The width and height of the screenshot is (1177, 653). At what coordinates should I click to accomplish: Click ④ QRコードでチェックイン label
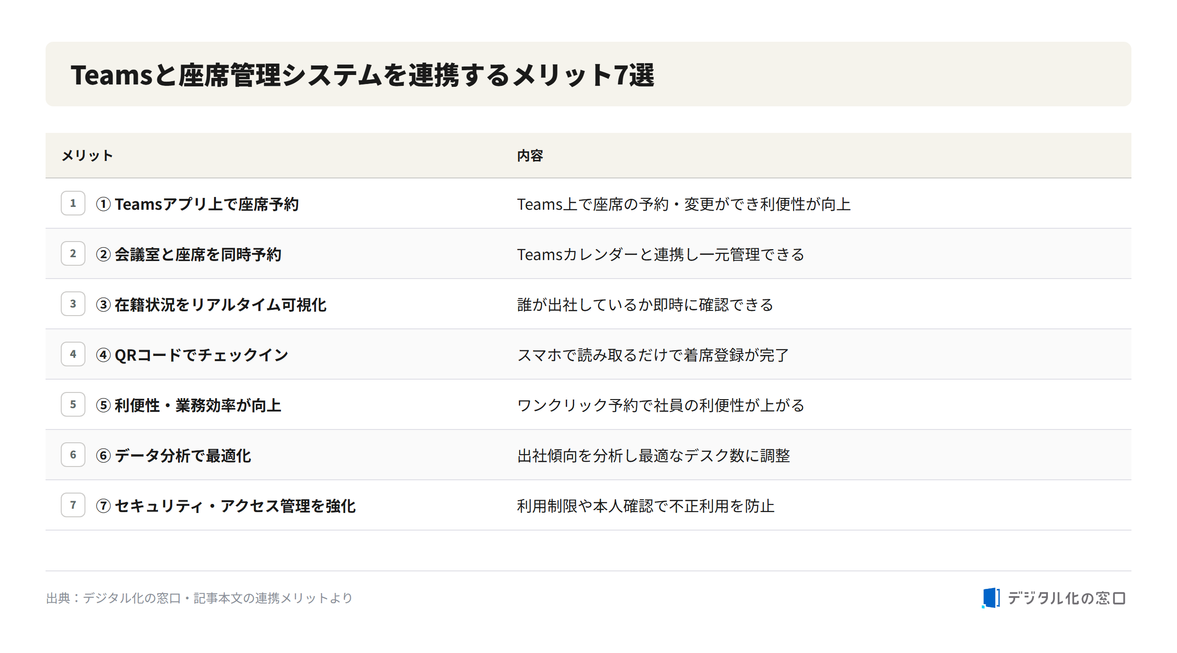coord(192,355)
